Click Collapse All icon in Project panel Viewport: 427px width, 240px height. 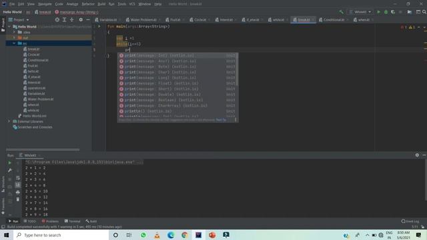71,20
